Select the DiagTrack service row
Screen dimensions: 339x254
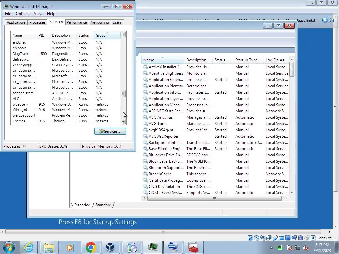[x=66, y=54]
